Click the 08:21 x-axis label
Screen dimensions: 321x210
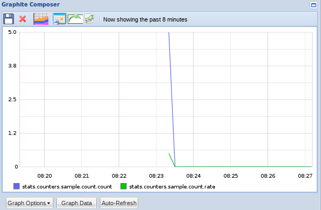coord(82,176)
